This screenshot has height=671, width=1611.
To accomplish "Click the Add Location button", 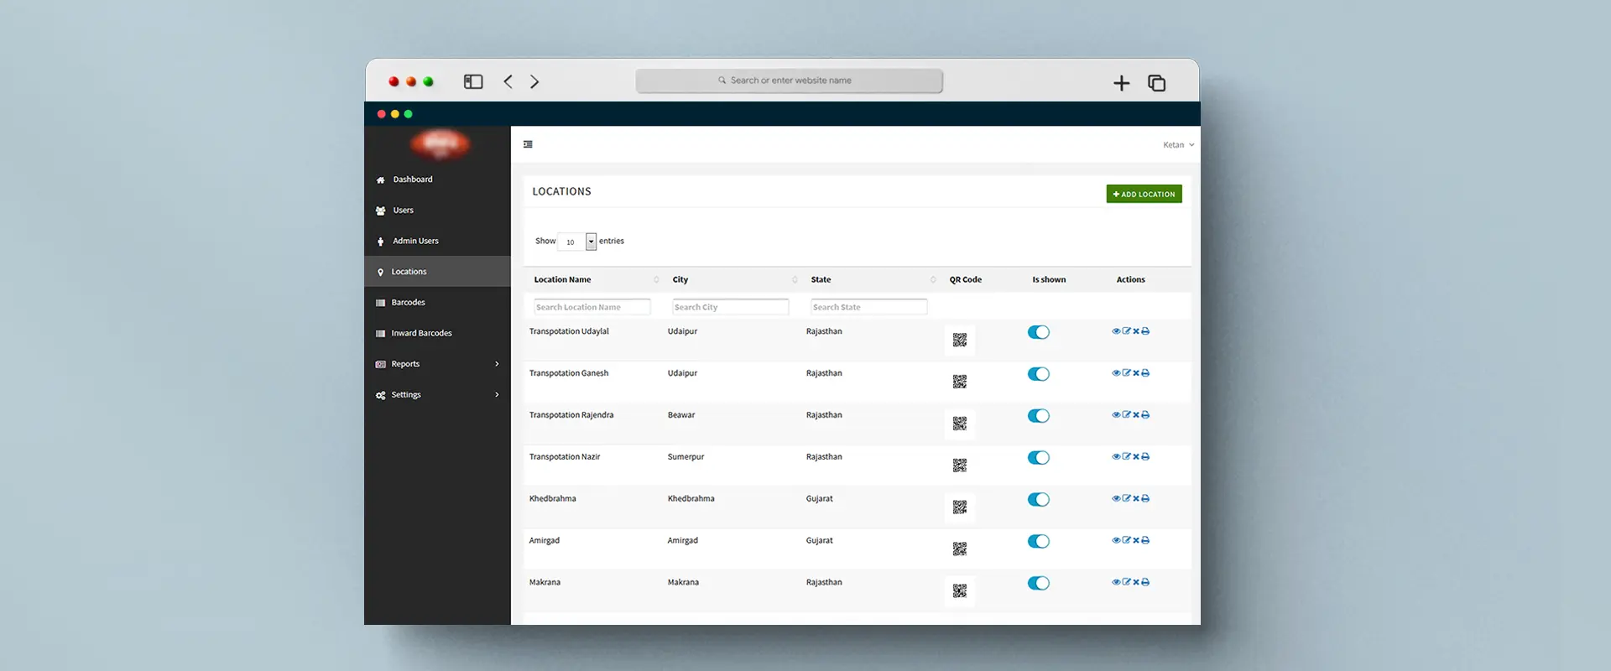I will click(1144, 194).
